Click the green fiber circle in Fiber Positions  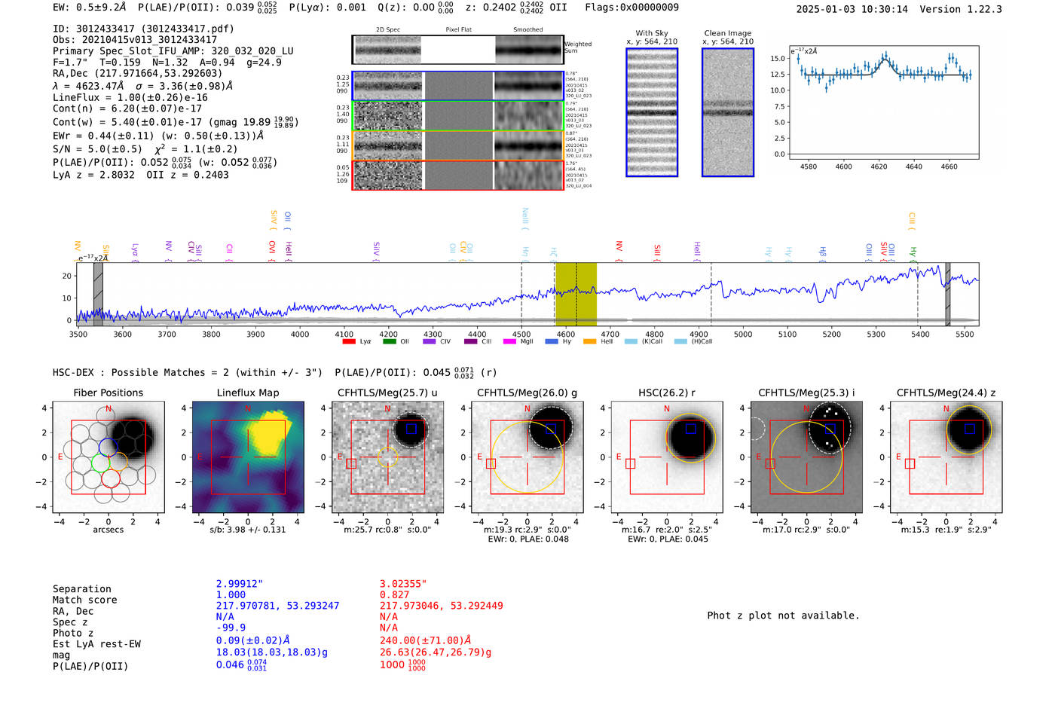(100, 463)
